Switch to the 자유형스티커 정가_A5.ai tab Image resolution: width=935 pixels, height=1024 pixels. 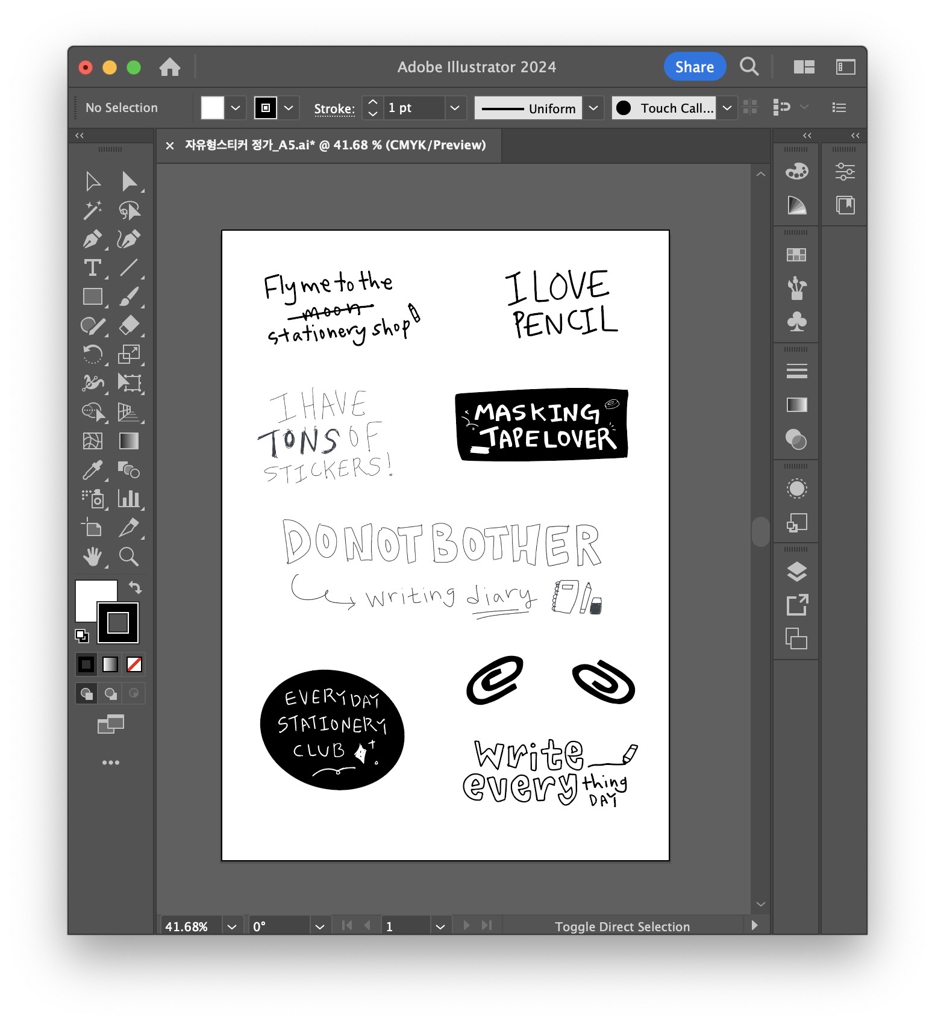335,145
